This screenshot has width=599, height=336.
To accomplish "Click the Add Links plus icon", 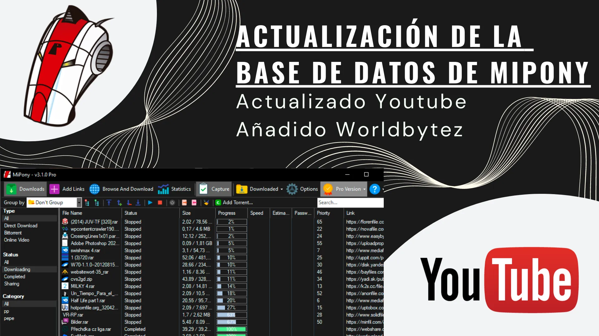I will (54, 189).
